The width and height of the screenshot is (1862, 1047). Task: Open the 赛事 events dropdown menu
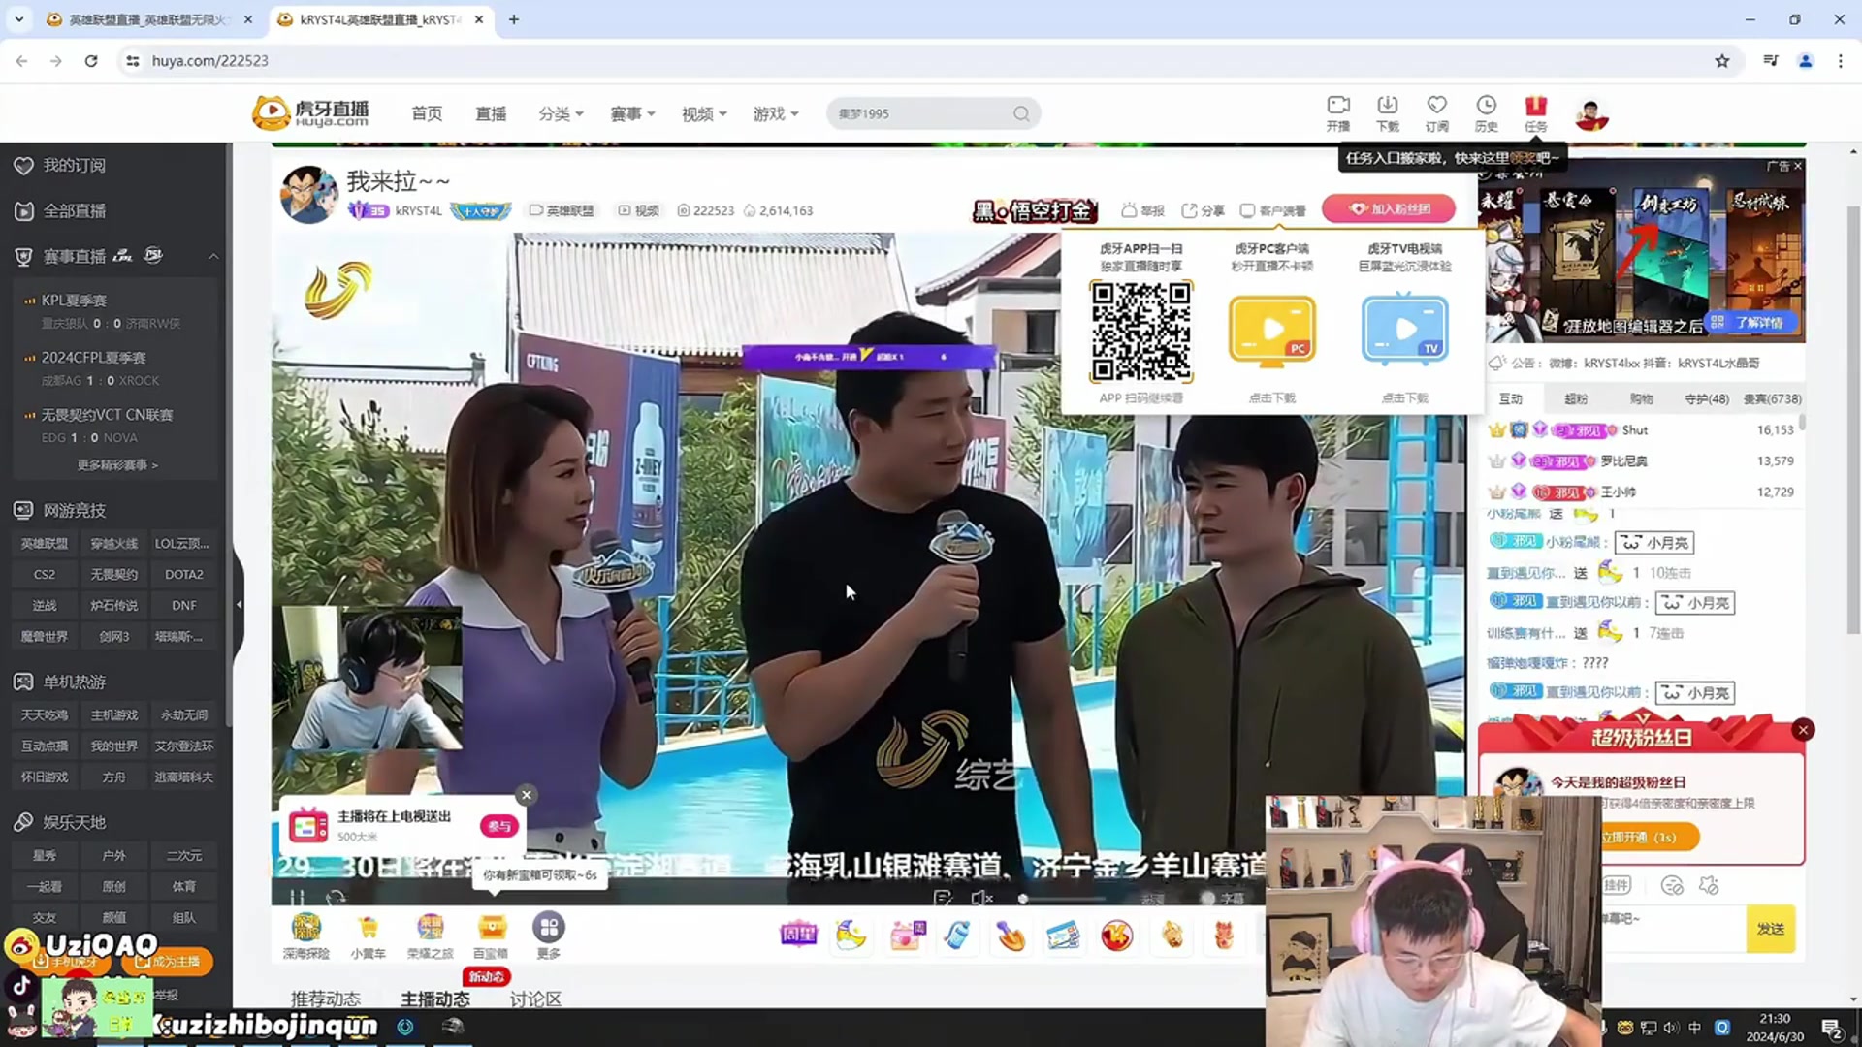(x=632, y=114)
